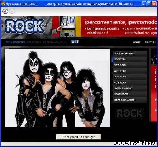Screen dimensions: 158x147
Task: Select the ROCK 21st channel
Action: click(x=130, y=59)
